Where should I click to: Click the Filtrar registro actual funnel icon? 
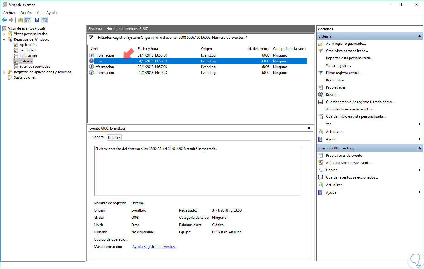pos(320,73)
